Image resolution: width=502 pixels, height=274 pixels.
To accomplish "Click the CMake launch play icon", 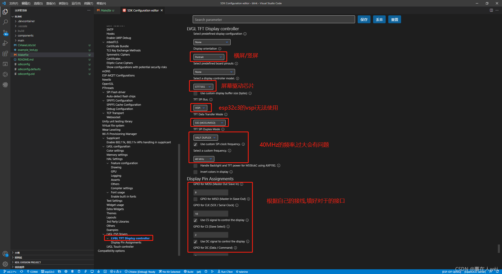I will tap(212, 272).
